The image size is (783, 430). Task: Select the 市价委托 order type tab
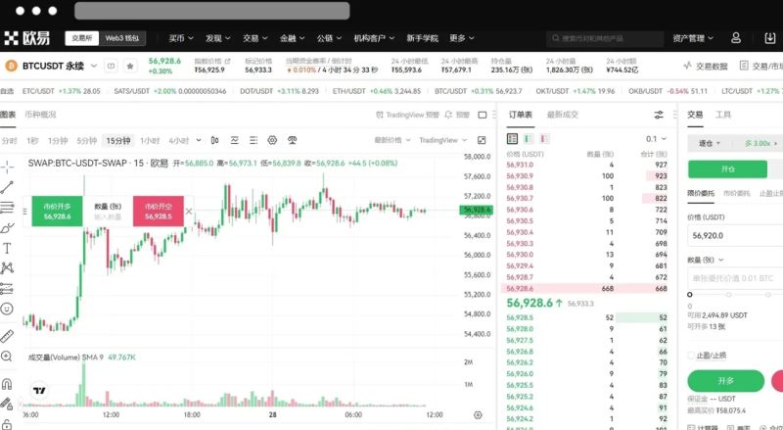pos(737,193)
